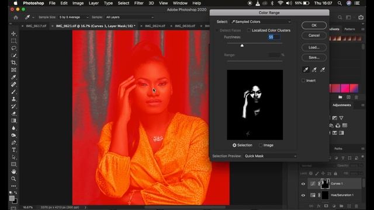The height and width of the screenshot is (210, 374).
Task: Open the Select menu
Action: click(x=123, y=3)
